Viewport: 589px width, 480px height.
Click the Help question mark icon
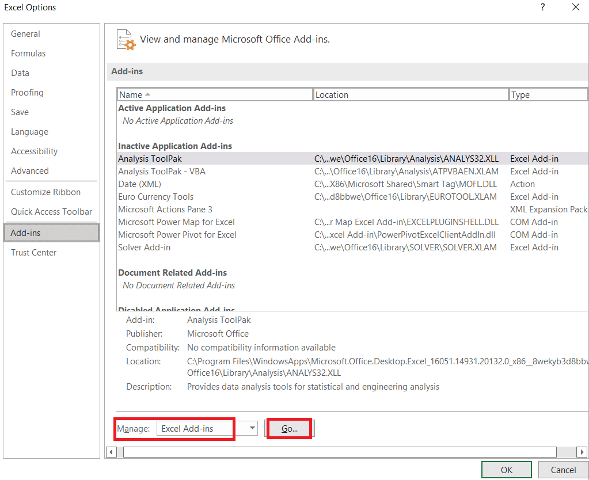[542, 7]
